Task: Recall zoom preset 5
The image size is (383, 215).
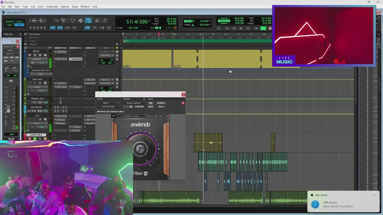Action: [45, 28]
